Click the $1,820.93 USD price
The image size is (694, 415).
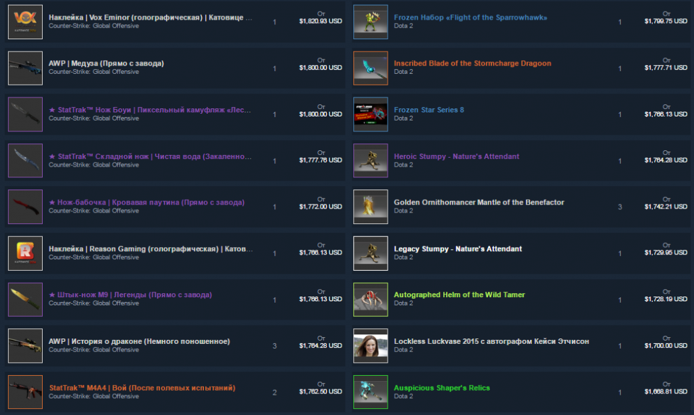point(321,21)
